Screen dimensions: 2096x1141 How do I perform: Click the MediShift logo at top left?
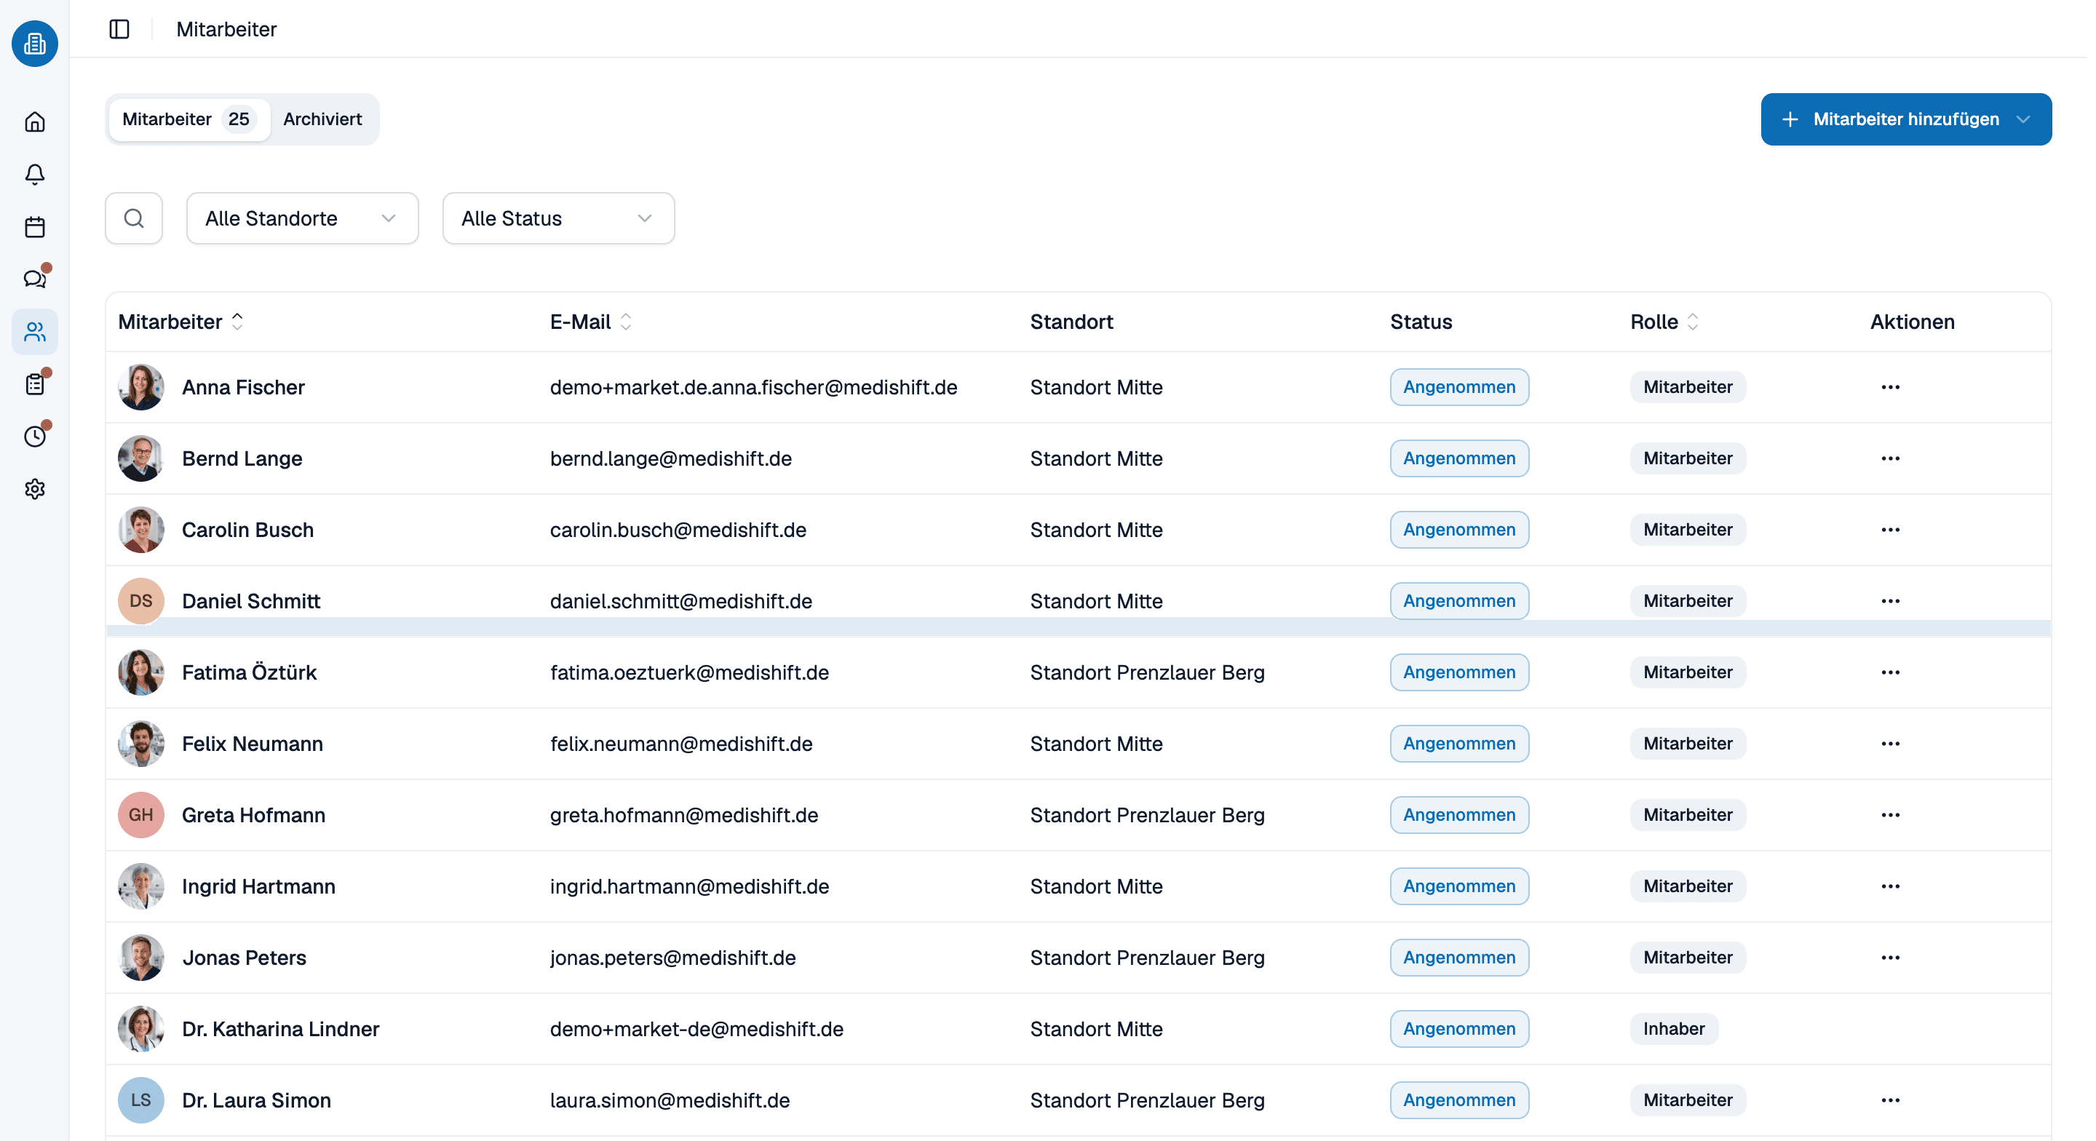[x=35, y=43]
